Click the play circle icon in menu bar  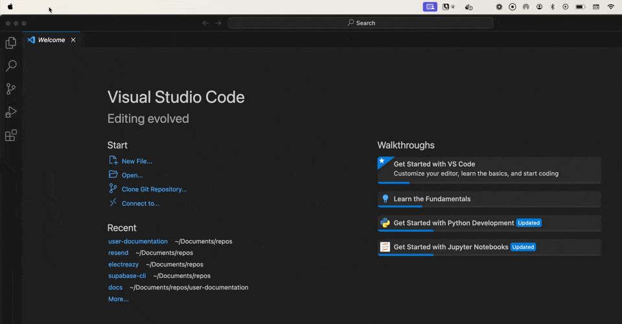pyautogui.click(x=565, y=6)
